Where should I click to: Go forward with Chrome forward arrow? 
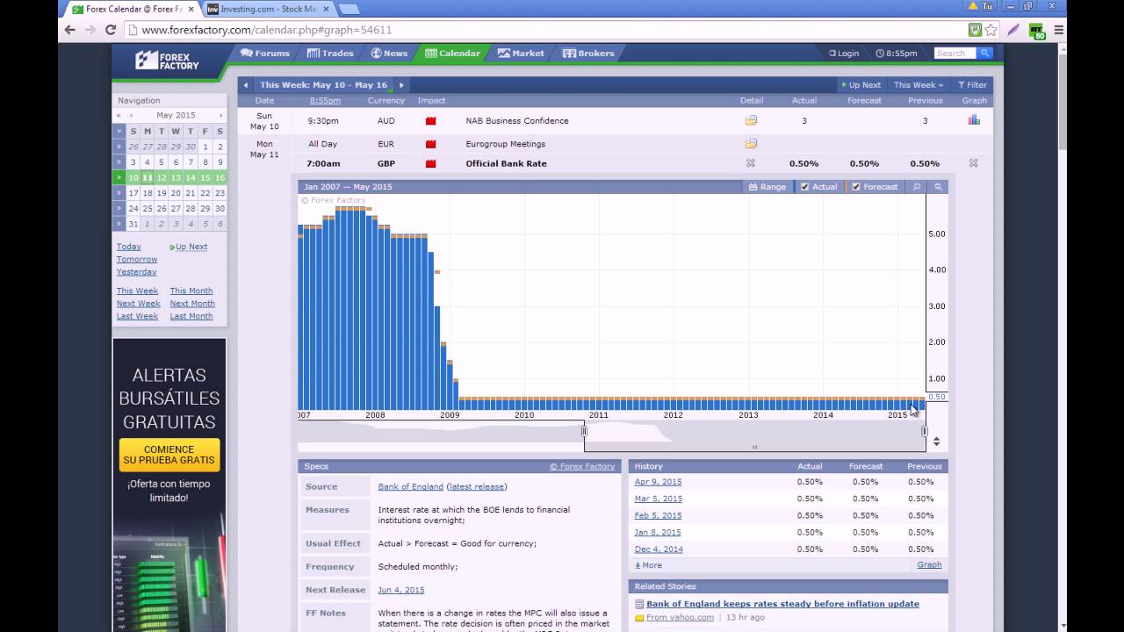(x=90, y=29)
